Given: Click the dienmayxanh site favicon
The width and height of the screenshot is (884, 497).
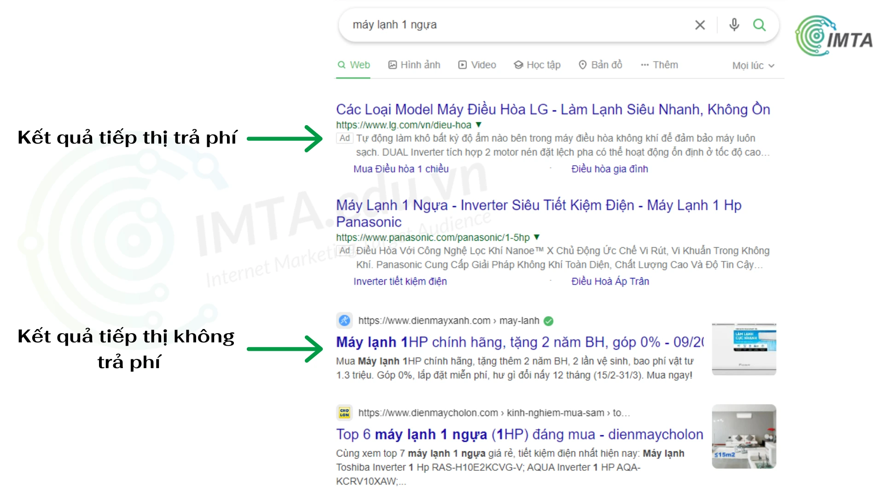Looking at the screenshot, I should pyautogui.click(x=344, y=321).
